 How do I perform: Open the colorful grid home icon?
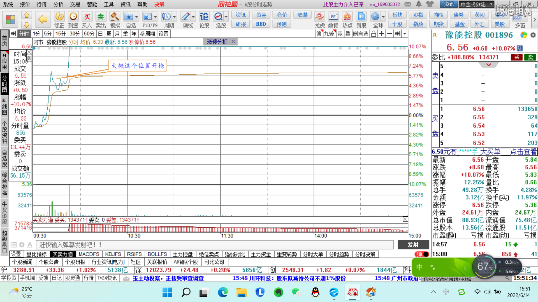point(10,20)
